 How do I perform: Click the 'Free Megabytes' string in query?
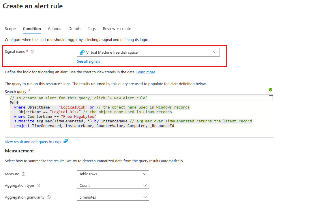tap(79, 117)
